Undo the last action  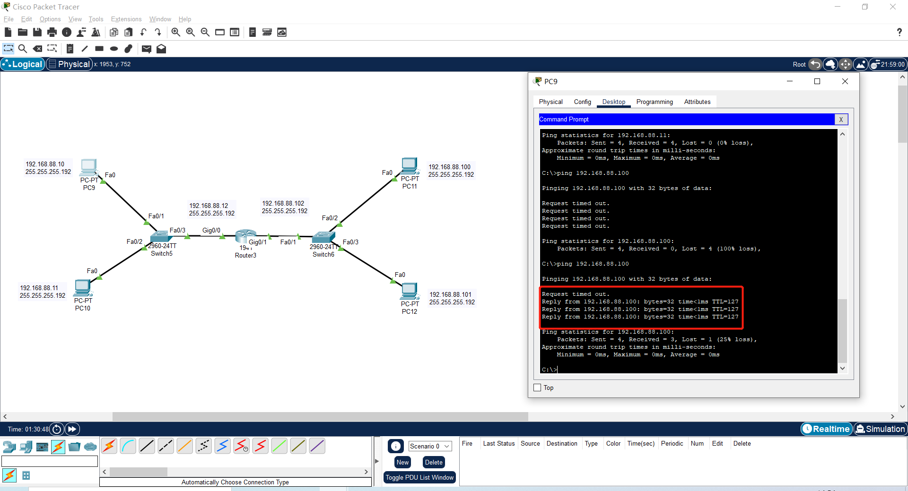click(143, 32)
